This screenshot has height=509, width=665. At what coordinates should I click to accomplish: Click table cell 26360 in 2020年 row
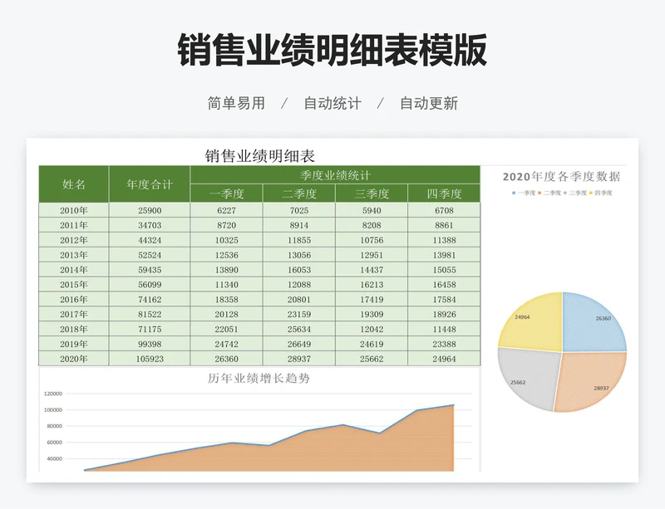click(x=226, y=359)
